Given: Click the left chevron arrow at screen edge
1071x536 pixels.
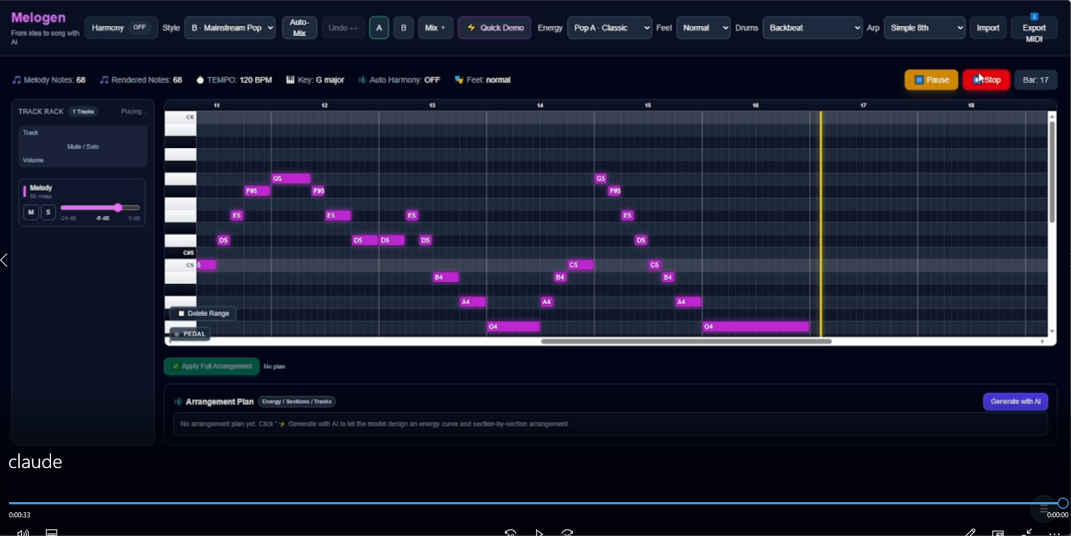Looking at the screenshot, I should (5, 260).
